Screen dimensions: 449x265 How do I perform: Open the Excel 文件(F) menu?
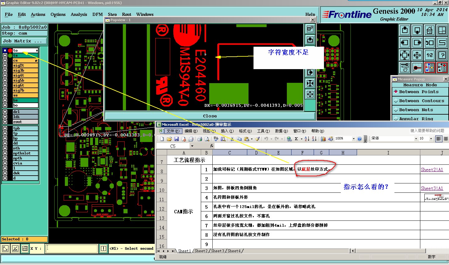tap(173, 131)
